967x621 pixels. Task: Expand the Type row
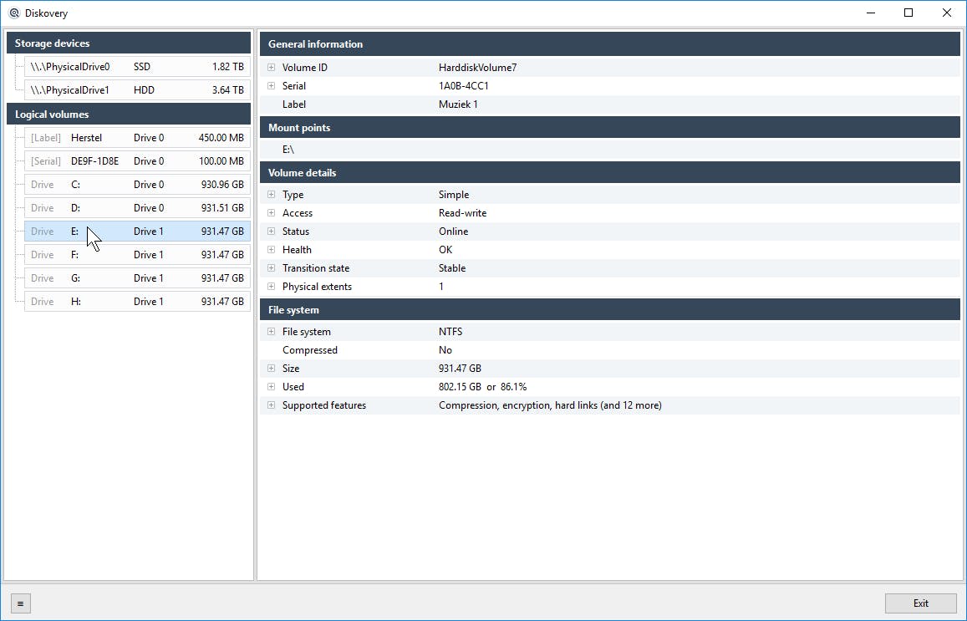pos(271,194)
